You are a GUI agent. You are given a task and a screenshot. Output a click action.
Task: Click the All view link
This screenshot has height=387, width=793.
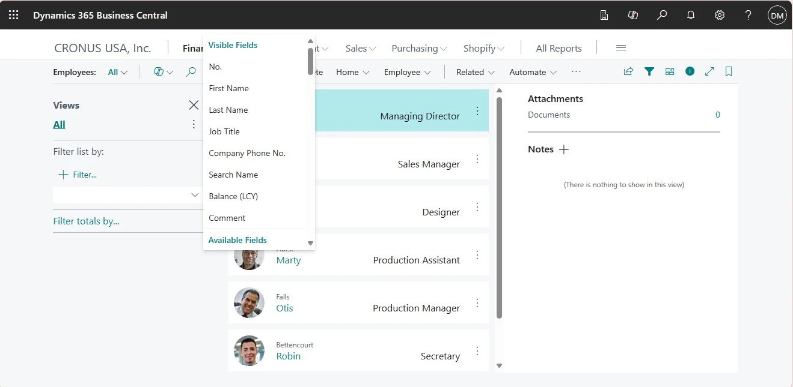click(x=59, y=124)
